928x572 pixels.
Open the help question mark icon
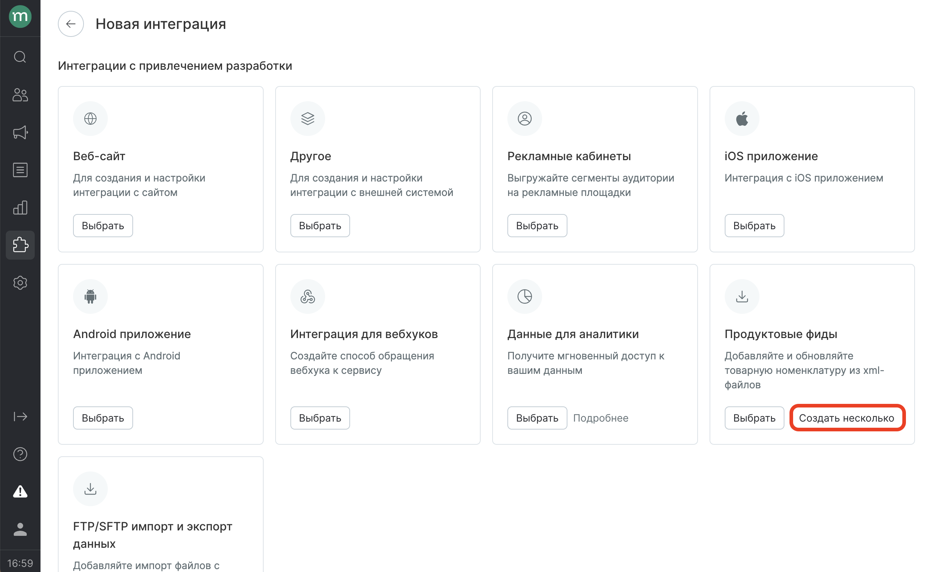(20, 454)
